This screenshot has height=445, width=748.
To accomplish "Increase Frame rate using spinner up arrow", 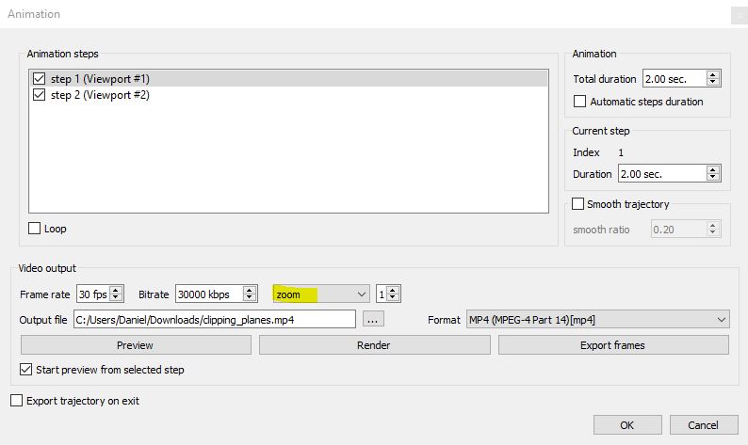I will pyautogui.click(x=117, y=291).
